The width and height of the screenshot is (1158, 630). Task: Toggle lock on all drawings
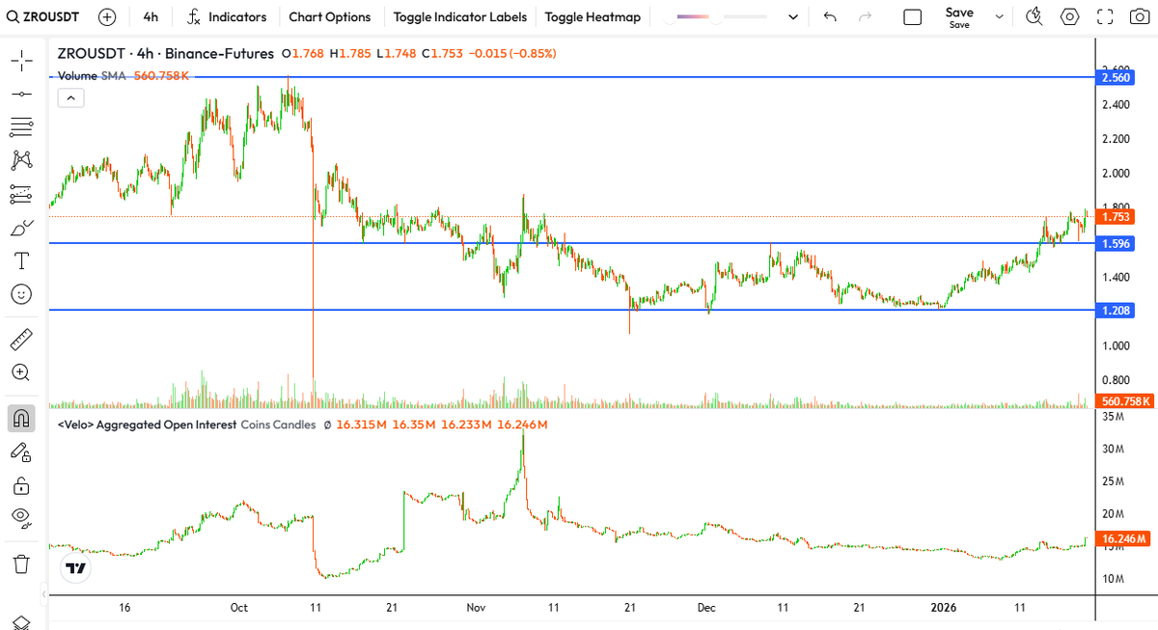(21, 484)
